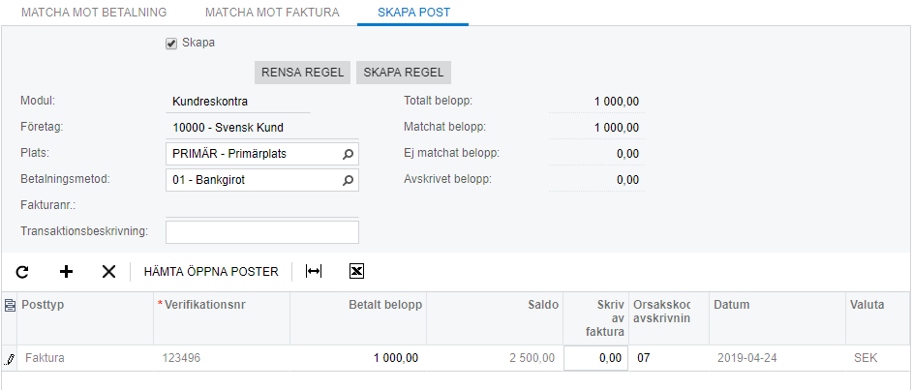
Task: Open the Plats PRIMÄR selector field
Action: (x=254, y=154)
